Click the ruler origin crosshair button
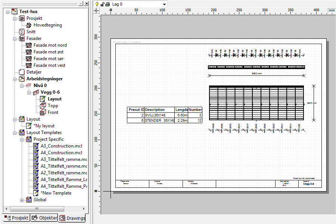This screenshot has height=224, width=336. coord(96,10)
